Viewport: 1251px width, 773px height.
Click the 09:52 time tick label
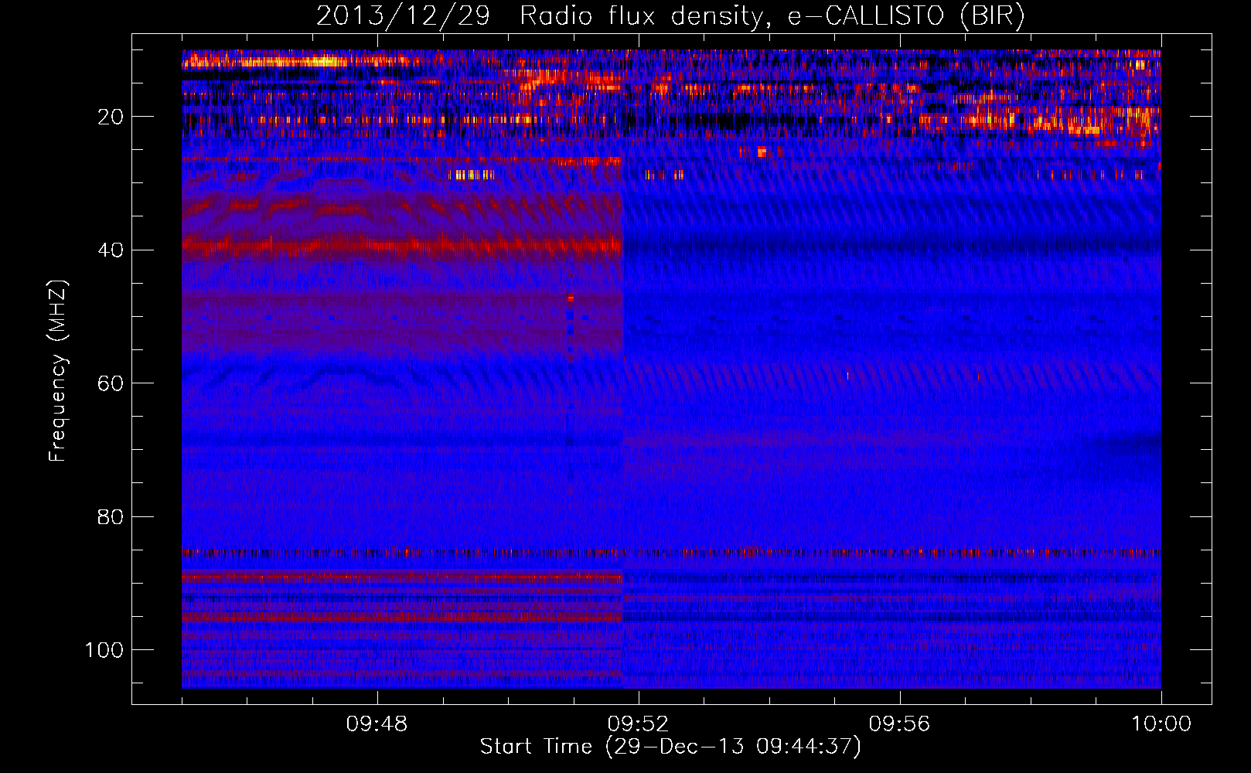tap(638, 724)
